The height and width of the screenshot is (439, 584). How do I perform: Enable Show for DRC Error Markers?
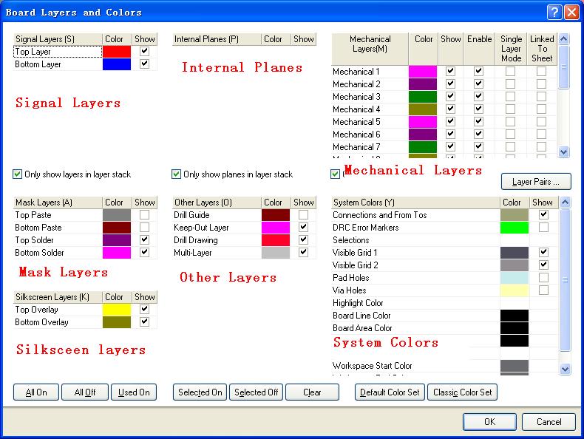(543, 227)
